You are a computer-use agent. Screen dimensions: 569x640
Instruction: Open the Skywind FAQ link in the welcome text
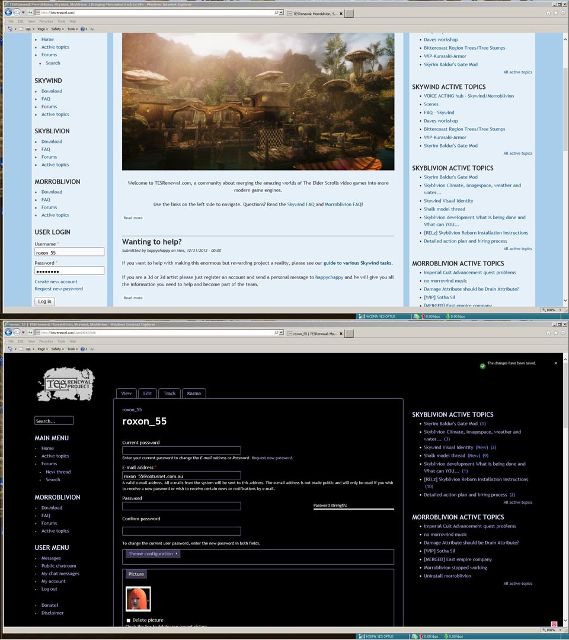pyautogui.click(x=301, y=204)
